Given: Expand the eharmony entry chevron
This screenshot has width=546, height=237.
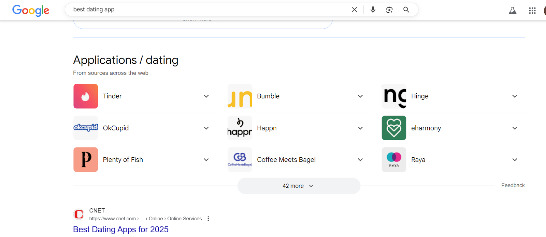Looking at the screenshot, I should [x=515, y=128].
